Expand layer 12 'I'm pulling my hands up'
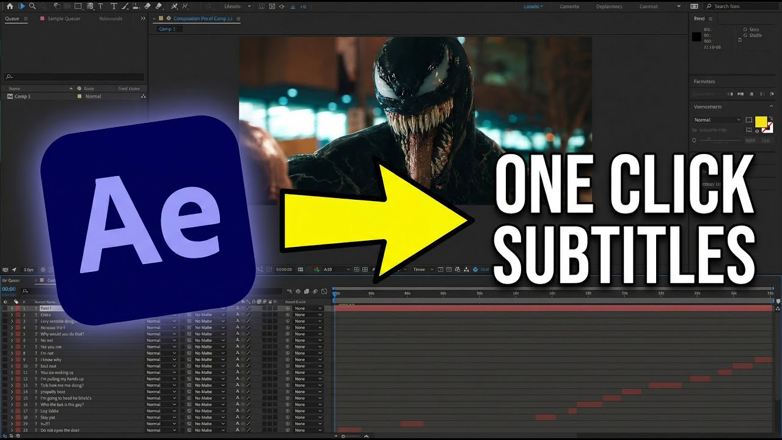This screenshot has width=782, height=440. (12, 379)
